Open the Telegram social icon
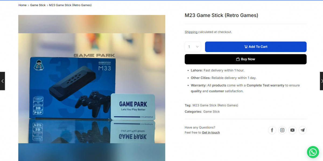The image size is (323, 161). pos(303,130)
